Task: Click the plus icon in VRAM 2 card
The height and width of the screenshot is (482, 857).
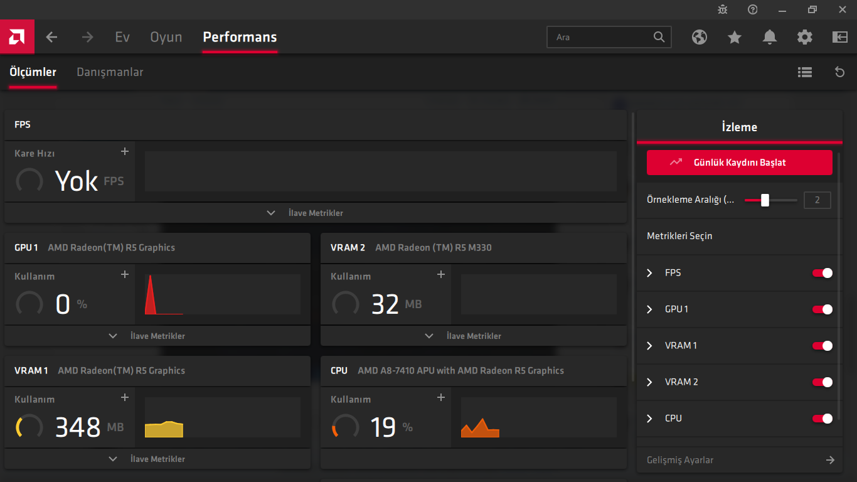Action: tap(441, 274)
